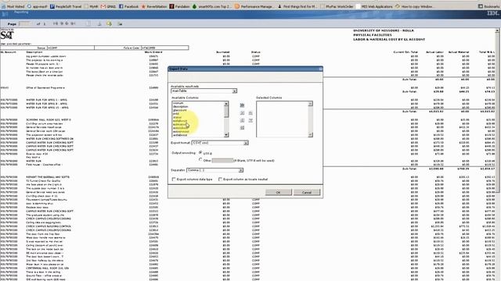
Task: Open the How to copy Window... bookmark
Action: (x=414, y=6)
